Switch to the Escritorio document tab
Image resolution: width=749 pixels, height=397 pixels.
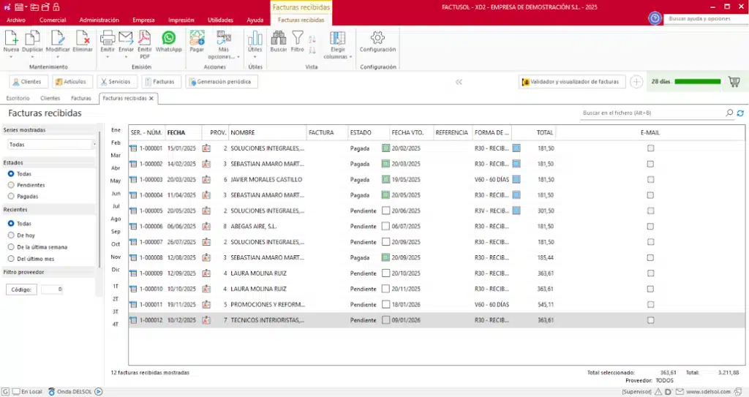[x=18, y=99]
